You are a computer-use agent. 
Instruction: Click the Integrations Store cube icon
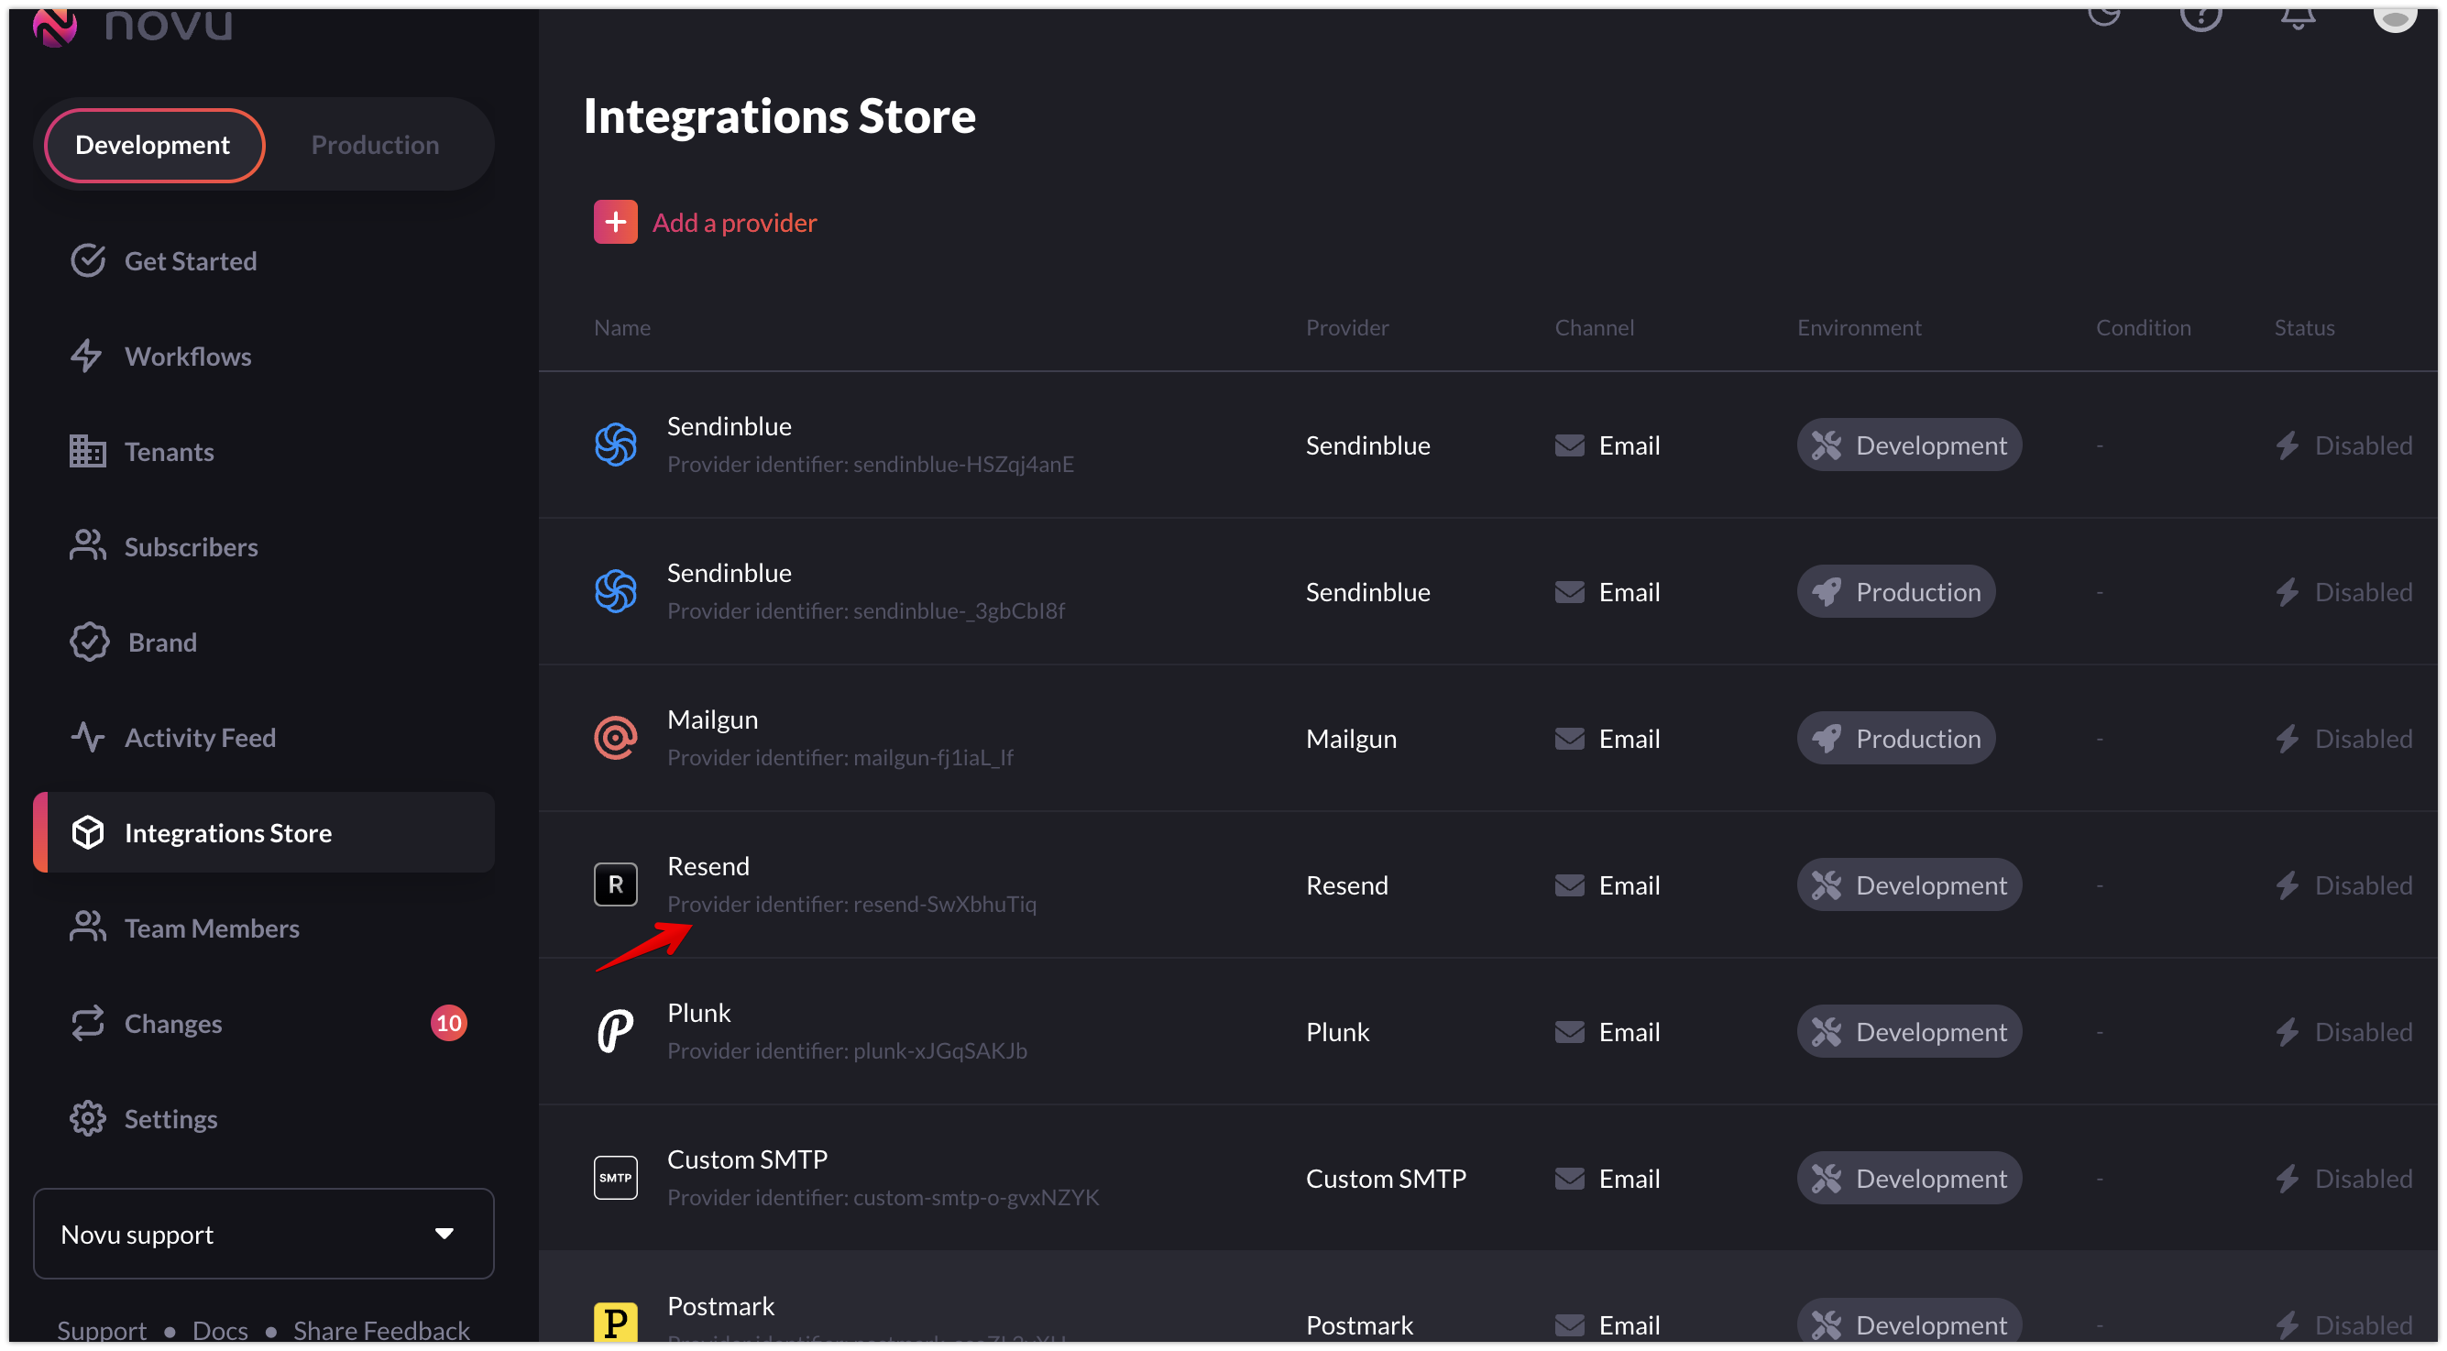86,832
